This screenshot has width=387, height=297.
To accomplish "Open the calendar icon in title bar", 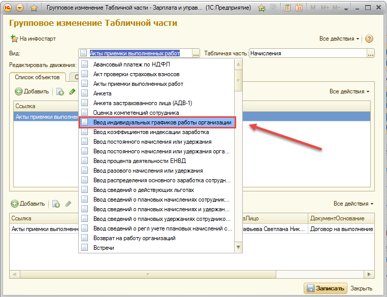I will point(299,8).
